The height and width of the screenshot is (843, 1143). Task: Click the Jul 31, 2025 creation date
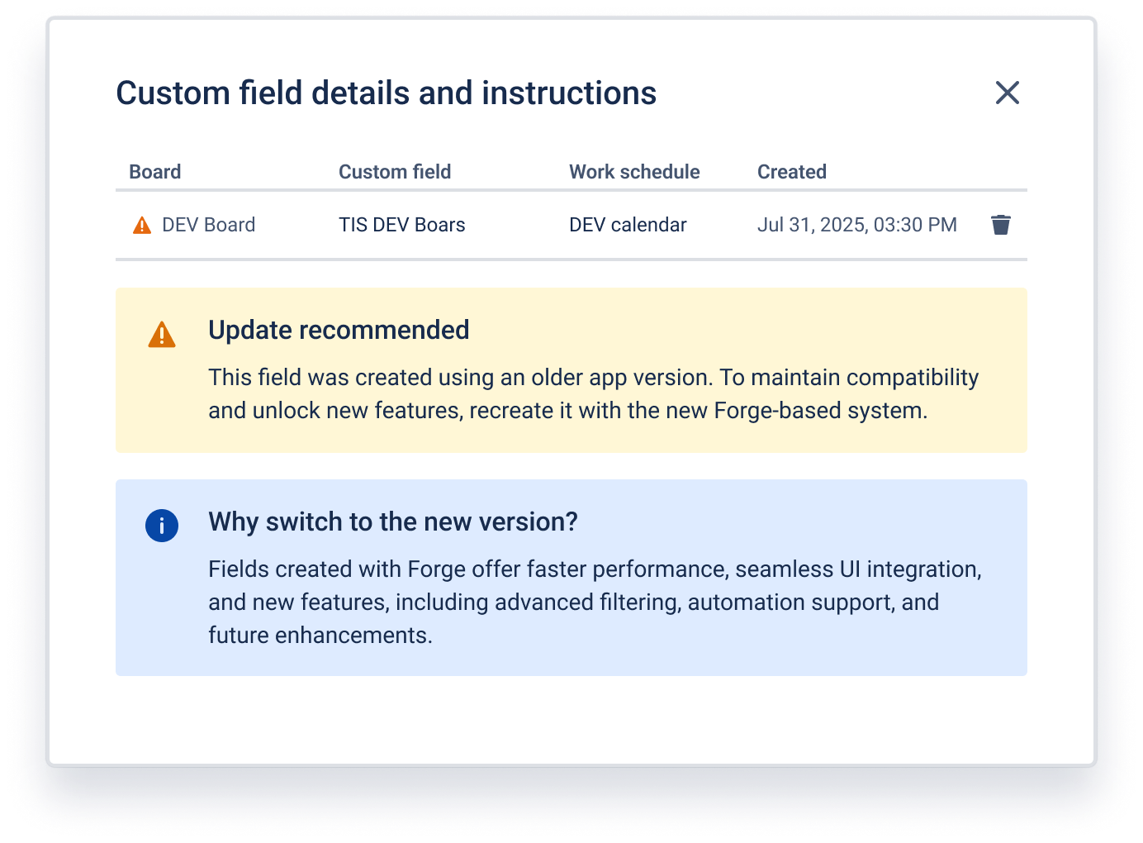[856, 225]
